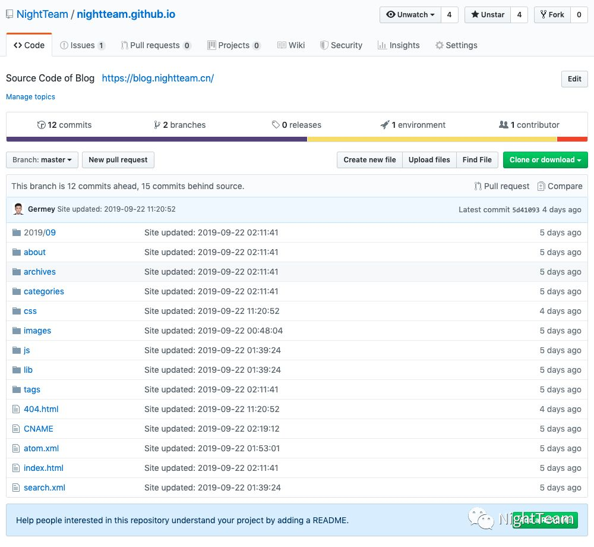Click the file icon of the CNAME row
Viewport: 594px width, 547px height.
pos(16,429)
